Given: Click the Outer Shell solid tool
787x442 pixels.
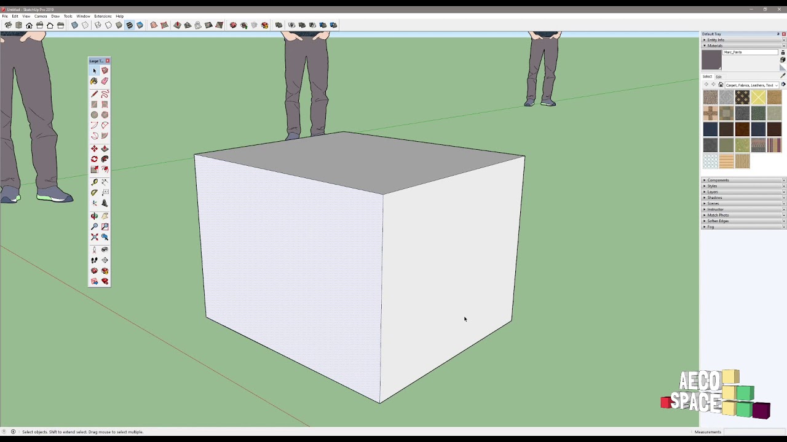Looking at the screenshot, I should (279, 25).
